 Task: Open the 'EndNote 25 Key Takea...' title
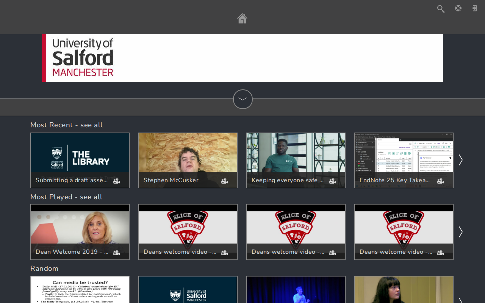pos(395,180)
